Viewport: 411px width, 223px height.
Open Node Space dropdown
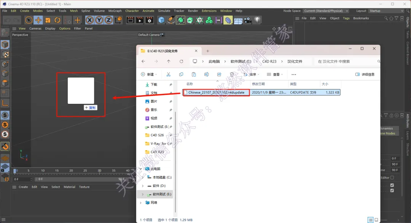pyautogui.click(x=326, y=11)
